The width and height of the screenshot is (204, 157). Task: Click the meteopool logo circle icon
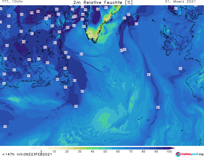tap(178, 154)
